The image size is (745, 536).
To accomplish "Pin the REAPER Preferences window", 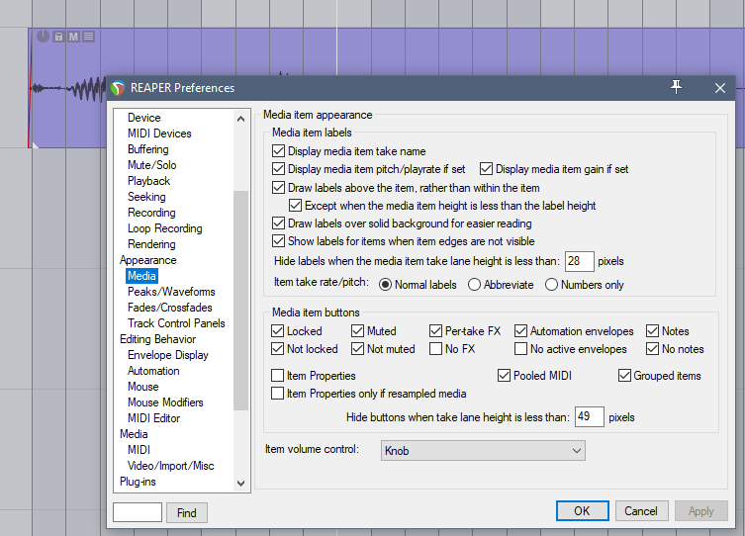I will [x=676, y=87].
